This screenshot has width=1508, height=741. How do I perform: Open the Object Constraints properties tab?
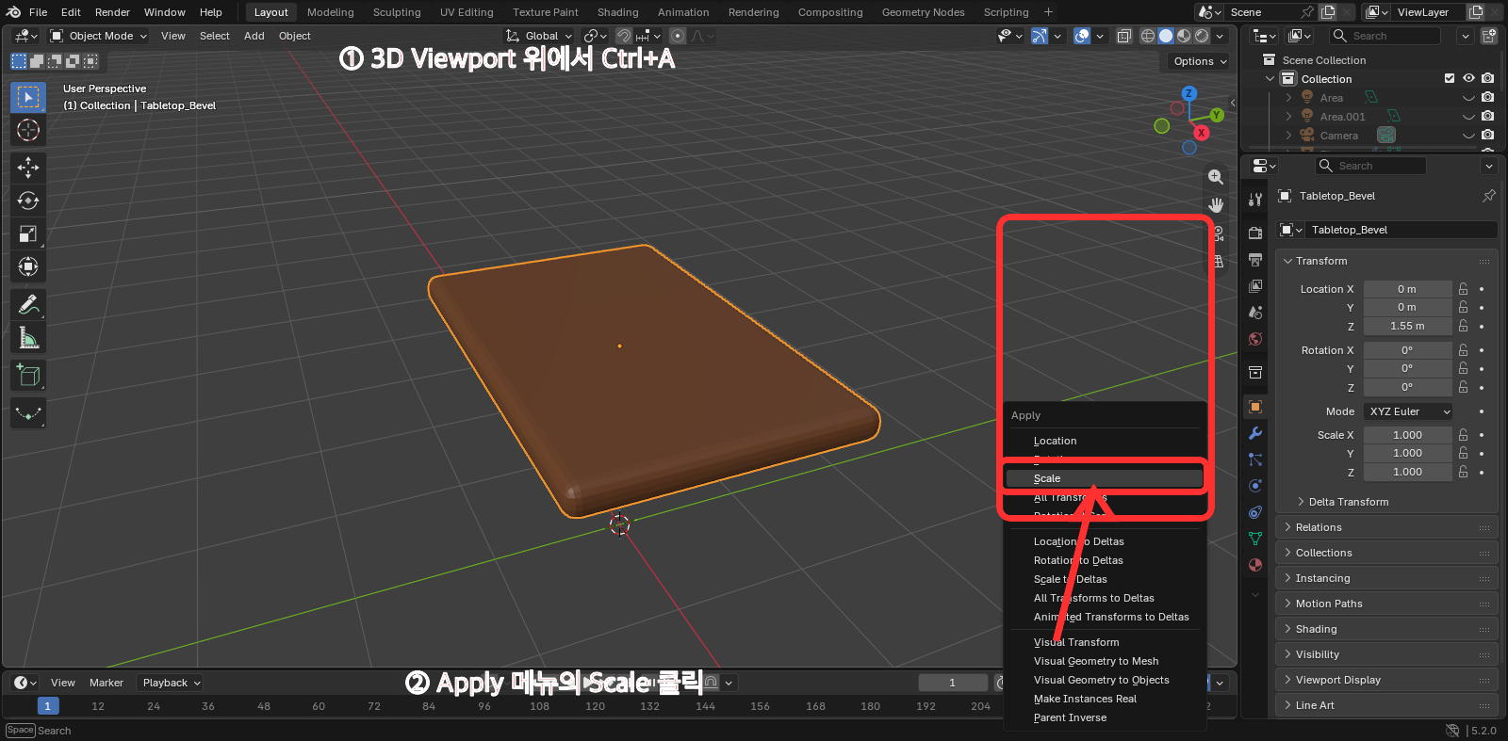point(1255,512)
